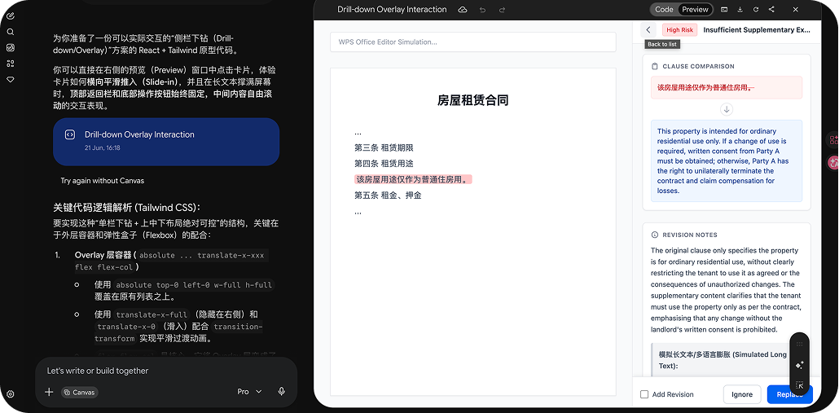Click the line 第三条 租赁期限

point(384,147)
